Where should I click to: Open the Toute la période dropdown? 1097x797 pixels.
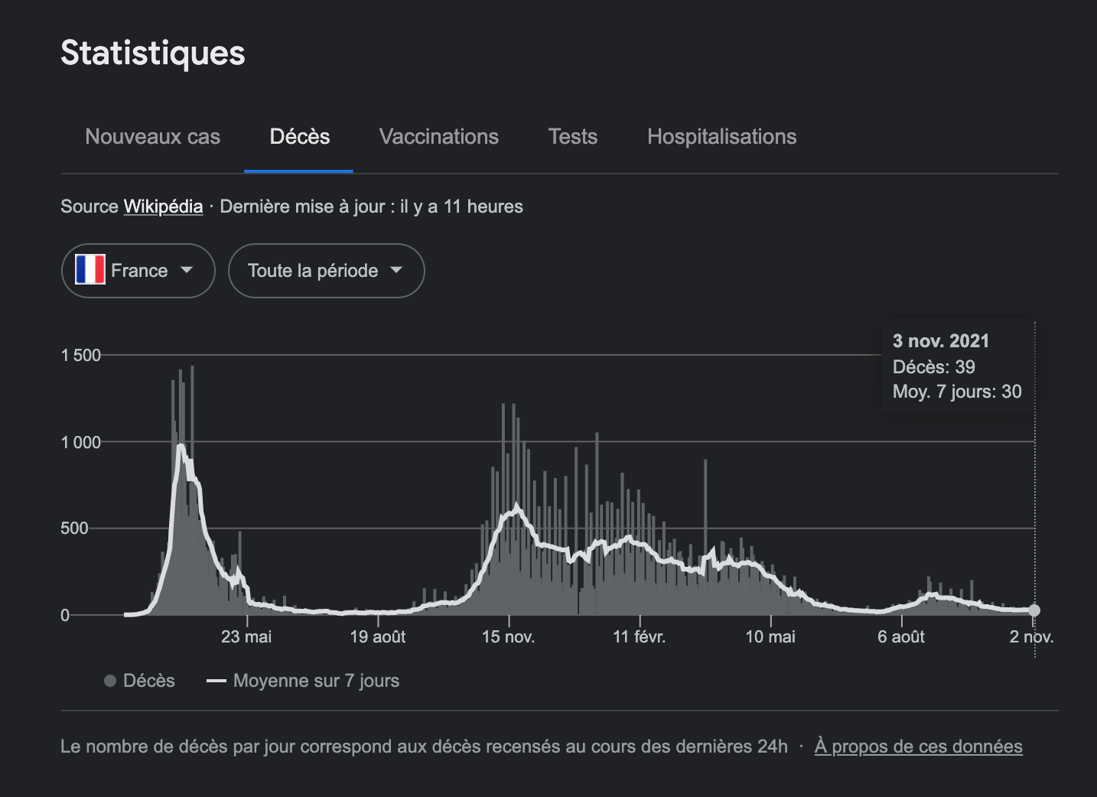click(x=313, y=271)
